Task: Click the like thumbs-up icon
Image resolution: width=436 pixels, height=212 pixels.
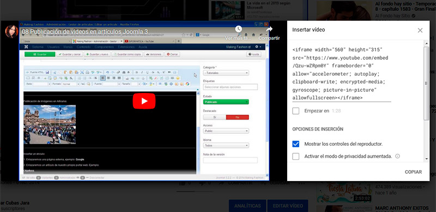Action: tap(183, 183)
